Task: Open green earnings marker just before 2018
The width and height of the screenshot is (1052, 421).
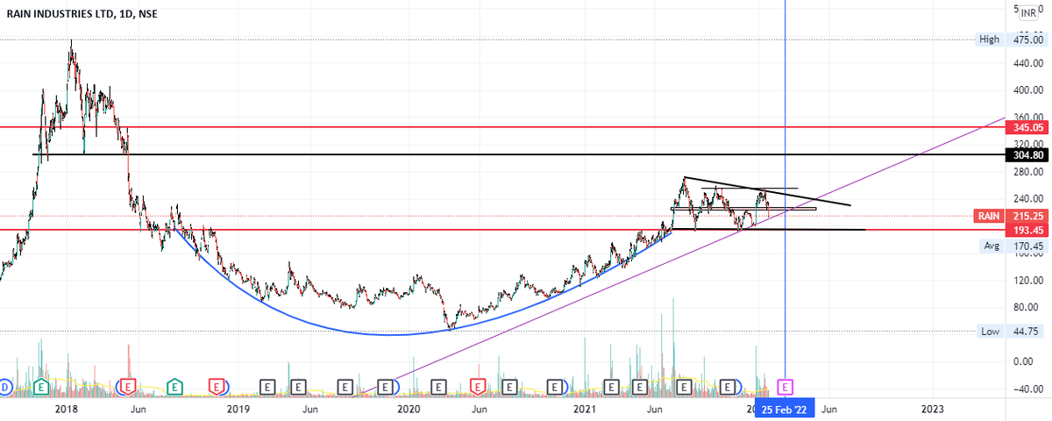Action: point(40,387)
